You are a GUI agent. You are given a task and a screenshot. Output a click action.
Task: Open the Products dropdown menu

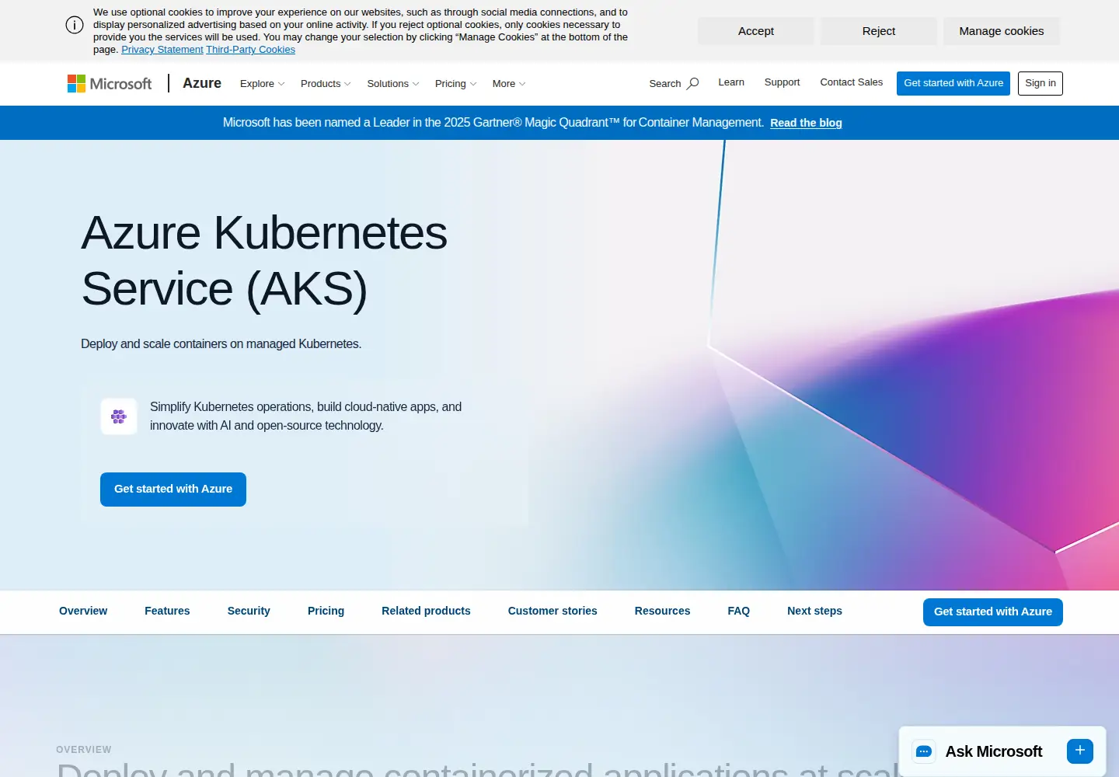tap(326, 84)
